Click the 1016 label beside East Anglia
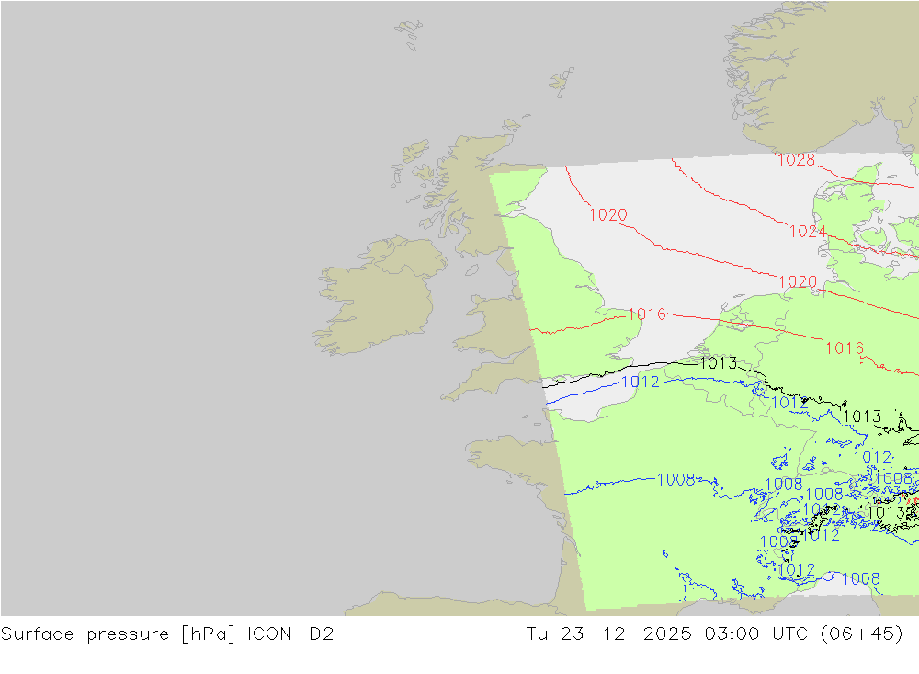Screen dimensions: 919x674 (x=647, y=314)
